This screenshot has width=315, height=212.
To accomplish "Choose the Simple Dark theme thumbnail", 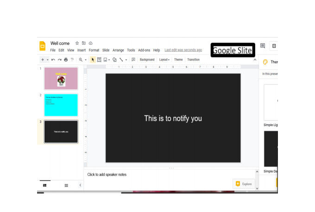I will tap(271, 149).
